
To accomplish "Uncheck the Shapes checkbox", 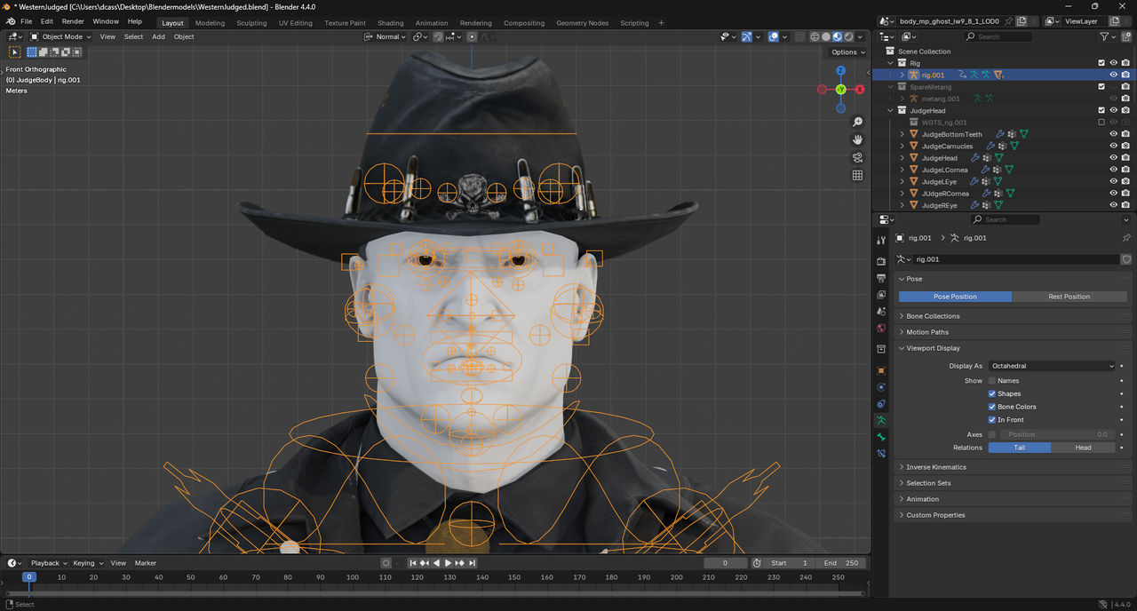I will (992, 393).
